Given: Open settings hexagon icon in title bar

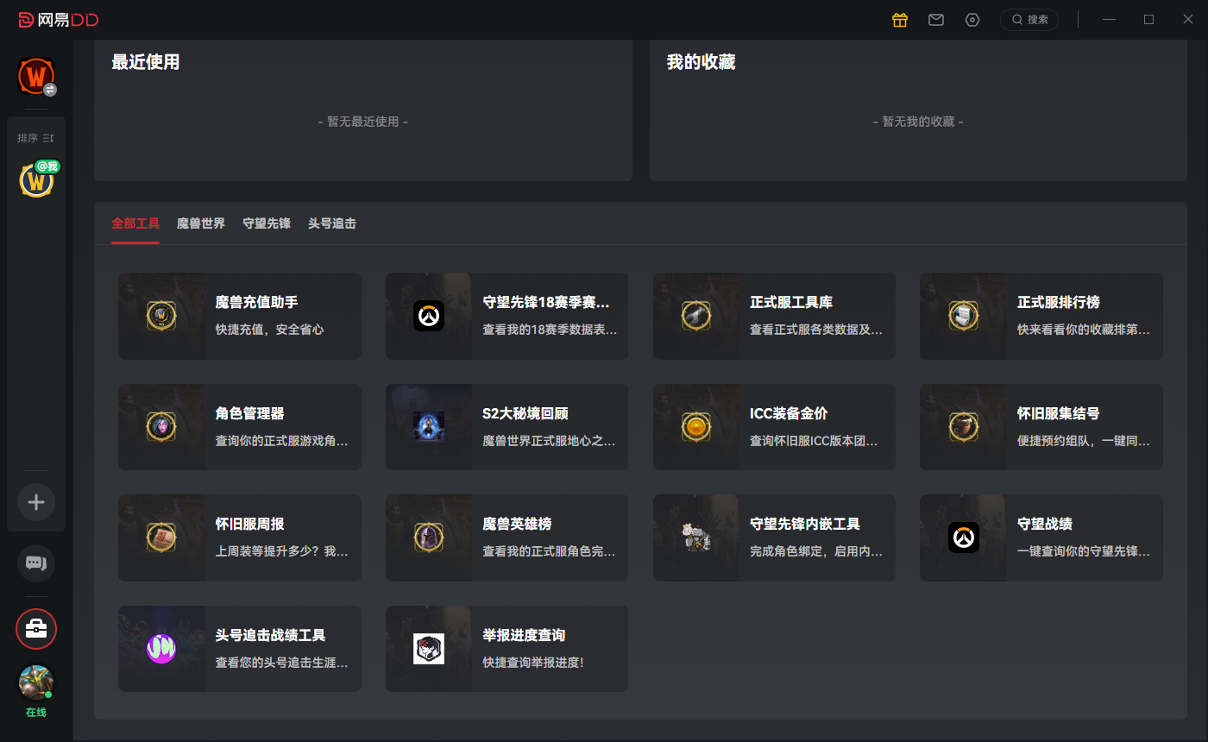Looking at the screenshot, I should [972, 20].
